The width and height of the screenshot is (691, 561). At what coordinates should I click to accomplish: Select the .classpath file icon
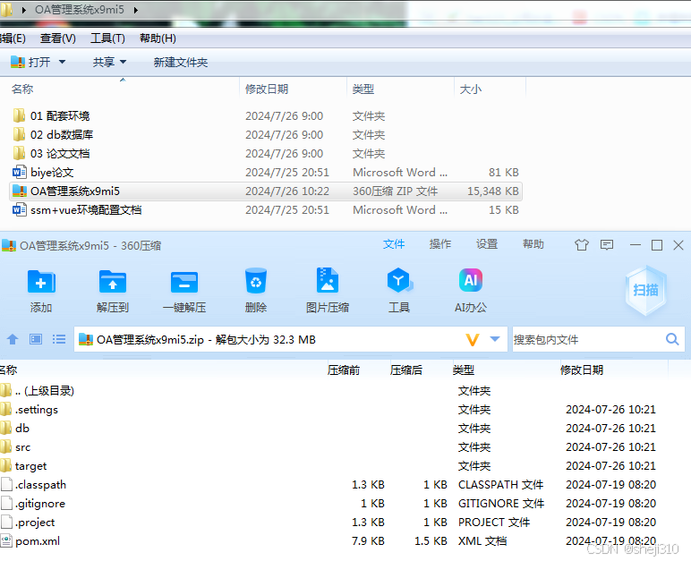click(x=6, y=484)
